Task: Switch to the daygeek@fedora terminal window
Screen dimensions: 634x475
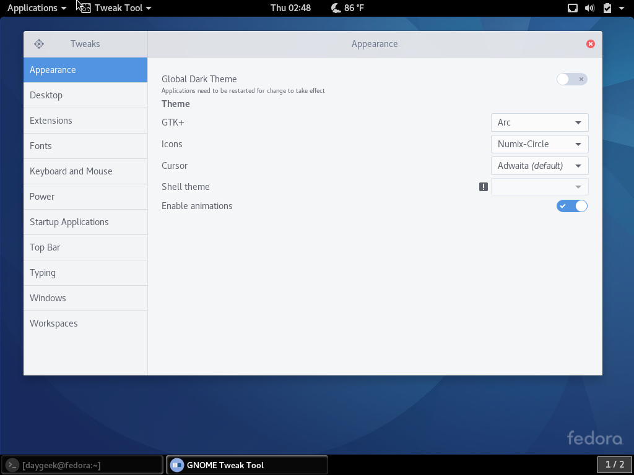Action: (82, 465)
